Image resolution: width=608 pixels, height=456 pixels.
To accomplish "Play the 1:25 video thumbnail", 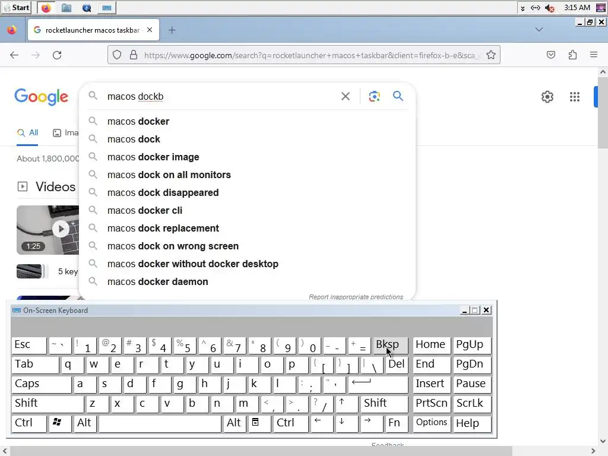I will (x=47, y=230).
